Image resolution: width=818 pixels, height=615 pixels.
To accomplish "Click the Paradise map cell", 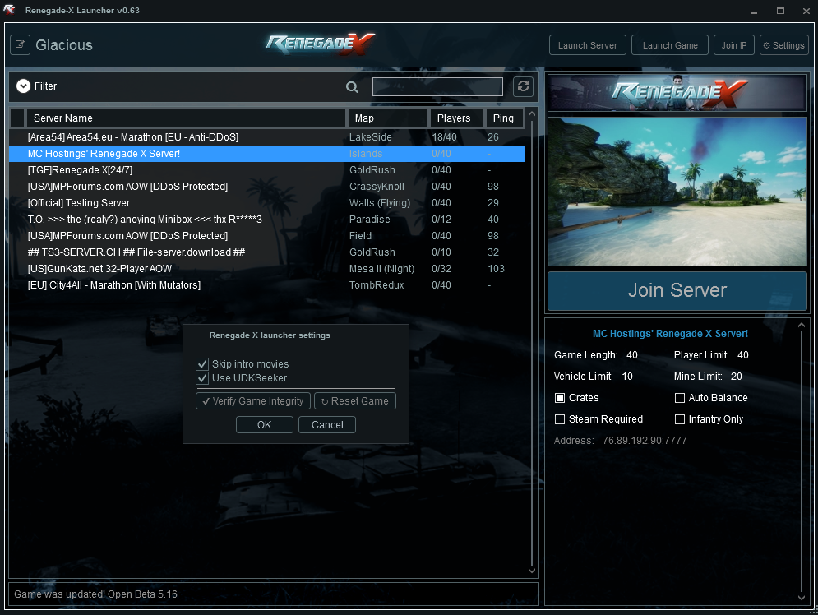I will (369, 220).
